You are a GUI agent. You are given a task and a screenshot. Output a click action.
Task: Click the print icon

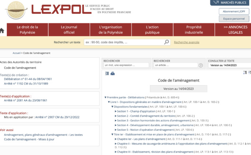pos(113,73)
